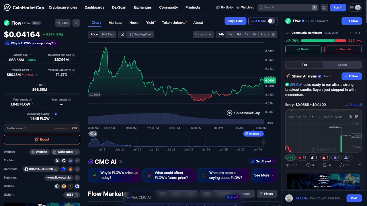Open Flow's Discord social link

(70, 161)
